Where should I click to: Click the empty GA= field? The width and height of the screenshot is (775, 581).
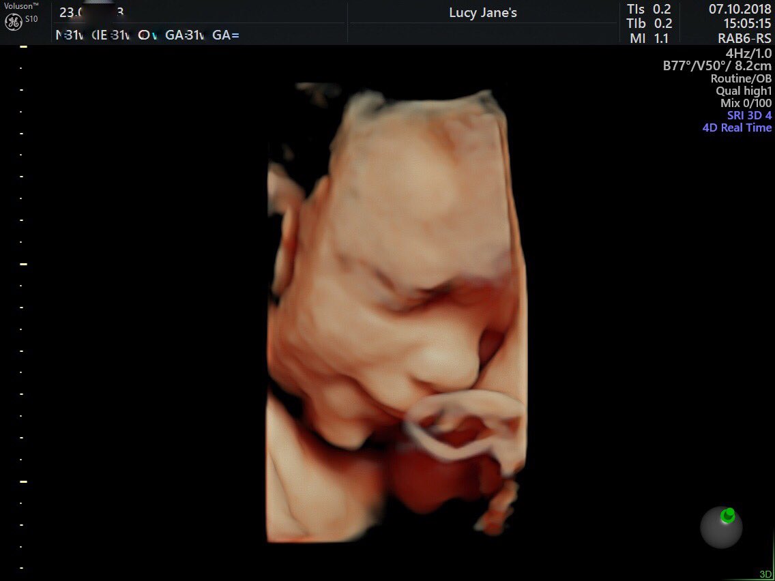226,35
